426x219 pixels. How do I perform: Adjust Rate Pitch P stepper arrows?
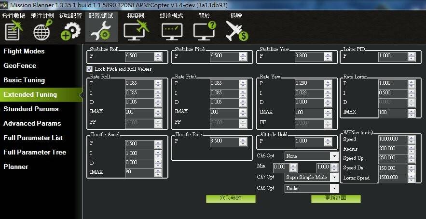coord(243,84)
